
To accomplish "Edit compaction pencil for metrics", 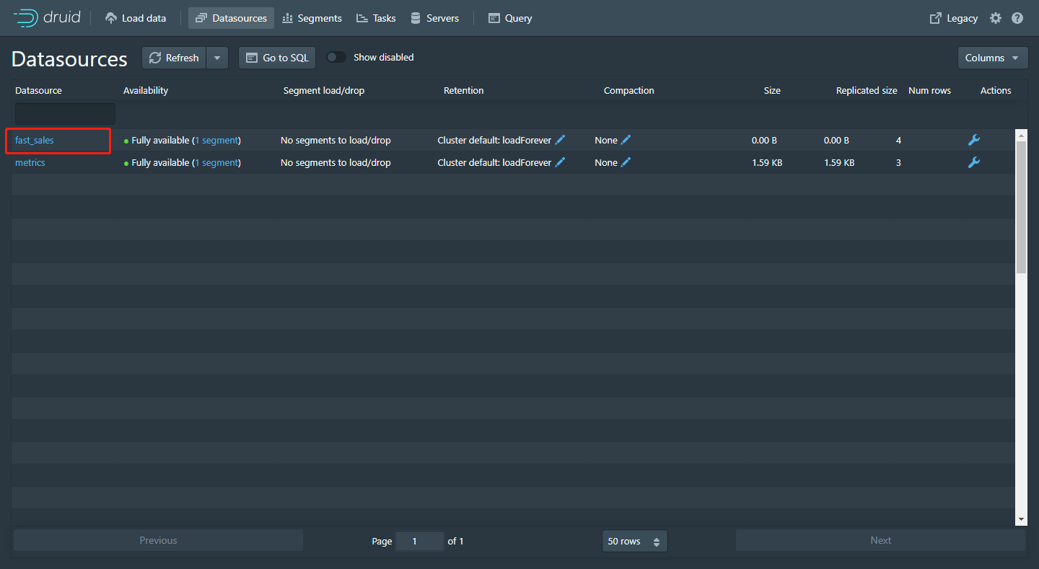I will [626, 162].
